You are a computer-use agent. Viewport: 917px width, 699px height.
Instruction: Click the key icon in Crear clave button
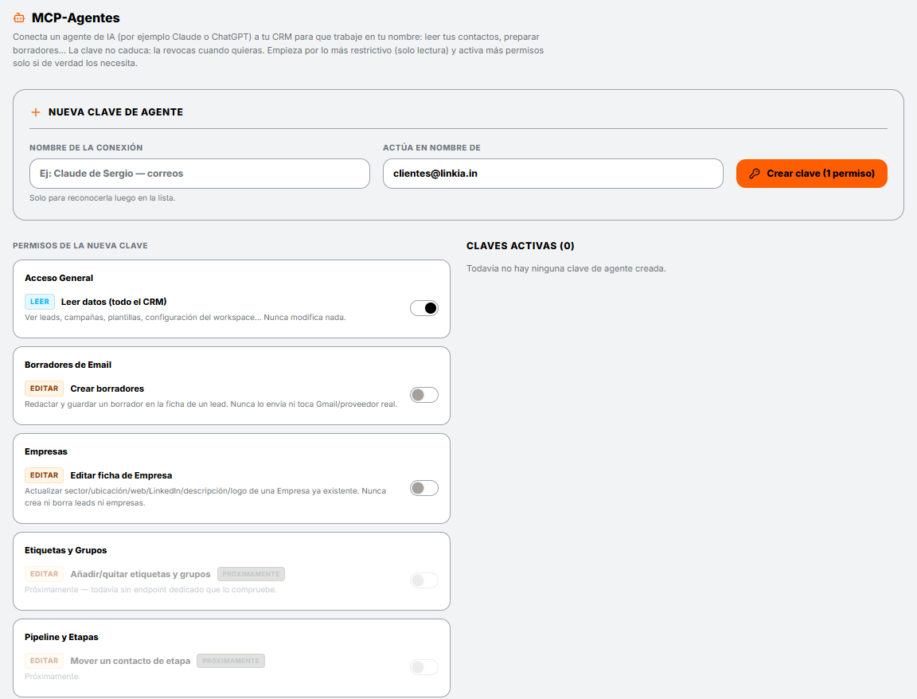(755, 174)
